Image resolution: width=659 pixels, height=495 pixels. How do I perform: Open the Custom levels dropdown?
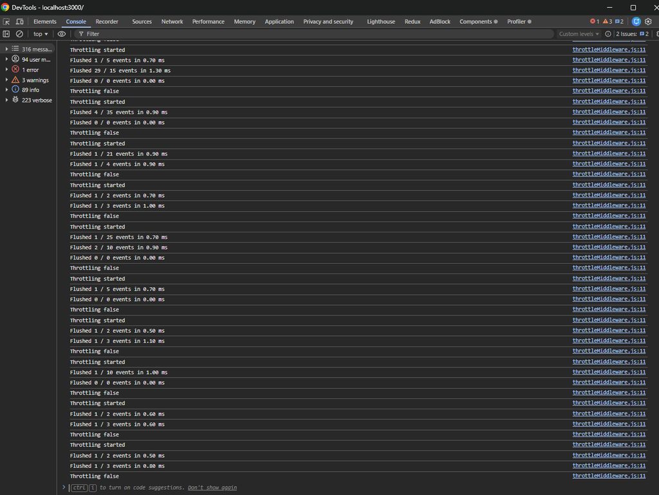coord(579,33)
